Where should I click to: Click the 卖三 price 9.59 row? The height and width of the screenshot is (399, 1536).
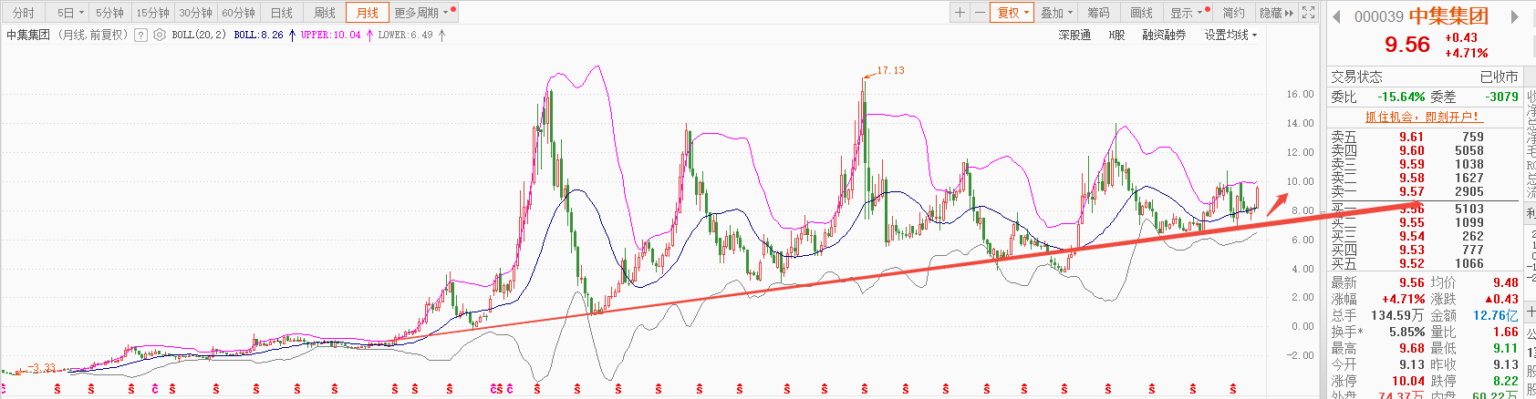tap(1423, 164)
